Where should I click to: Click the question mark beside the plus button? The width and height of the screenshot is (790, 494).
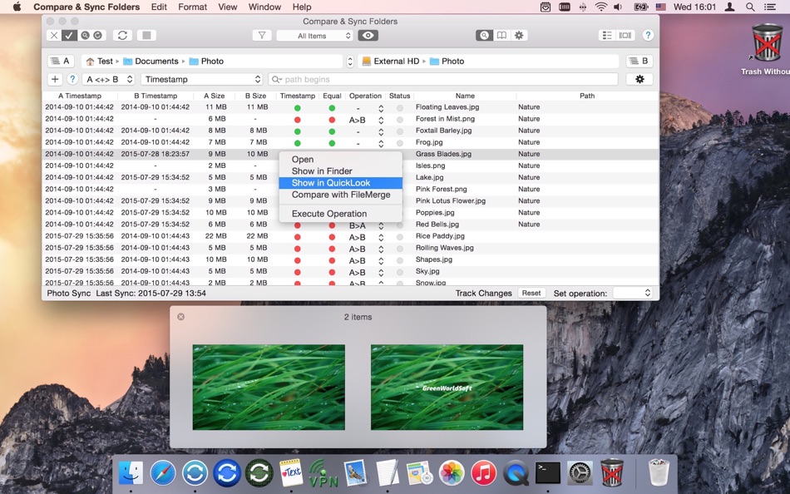pos(72,79)
